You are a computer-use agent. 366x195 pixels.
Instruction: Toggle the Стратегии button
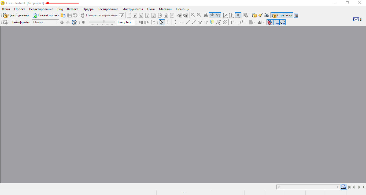click(x=282, y=15)
